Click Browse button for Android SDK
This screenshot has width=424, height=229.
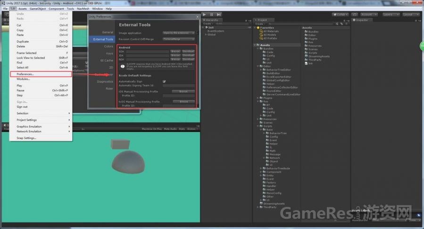[175, 51]
